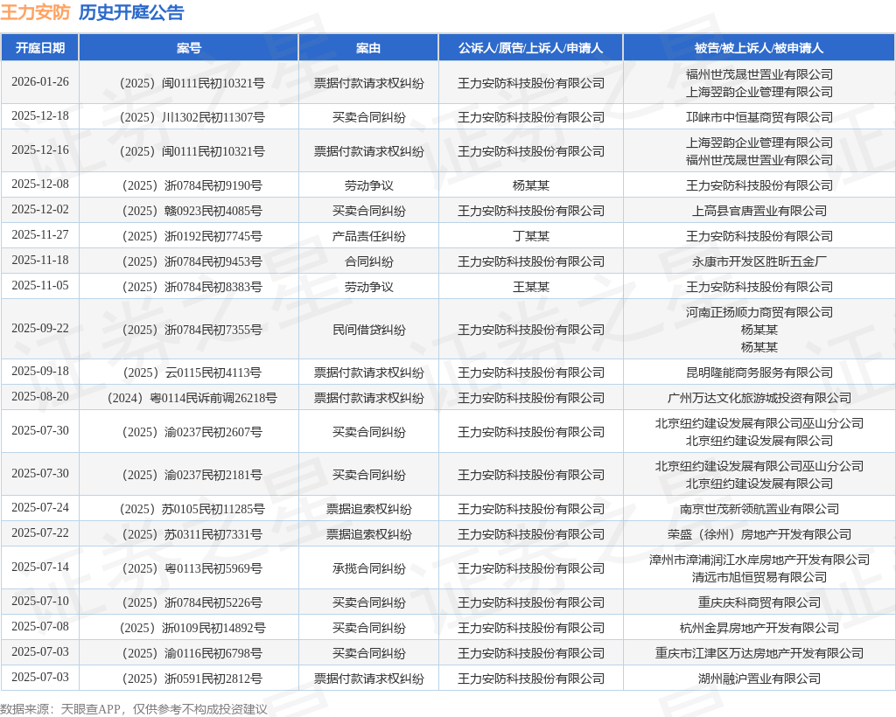The height and width of the screenshot is (717, 896).
Task: Select date cell 2025-09-18
Action: click(x=40, y=371)
